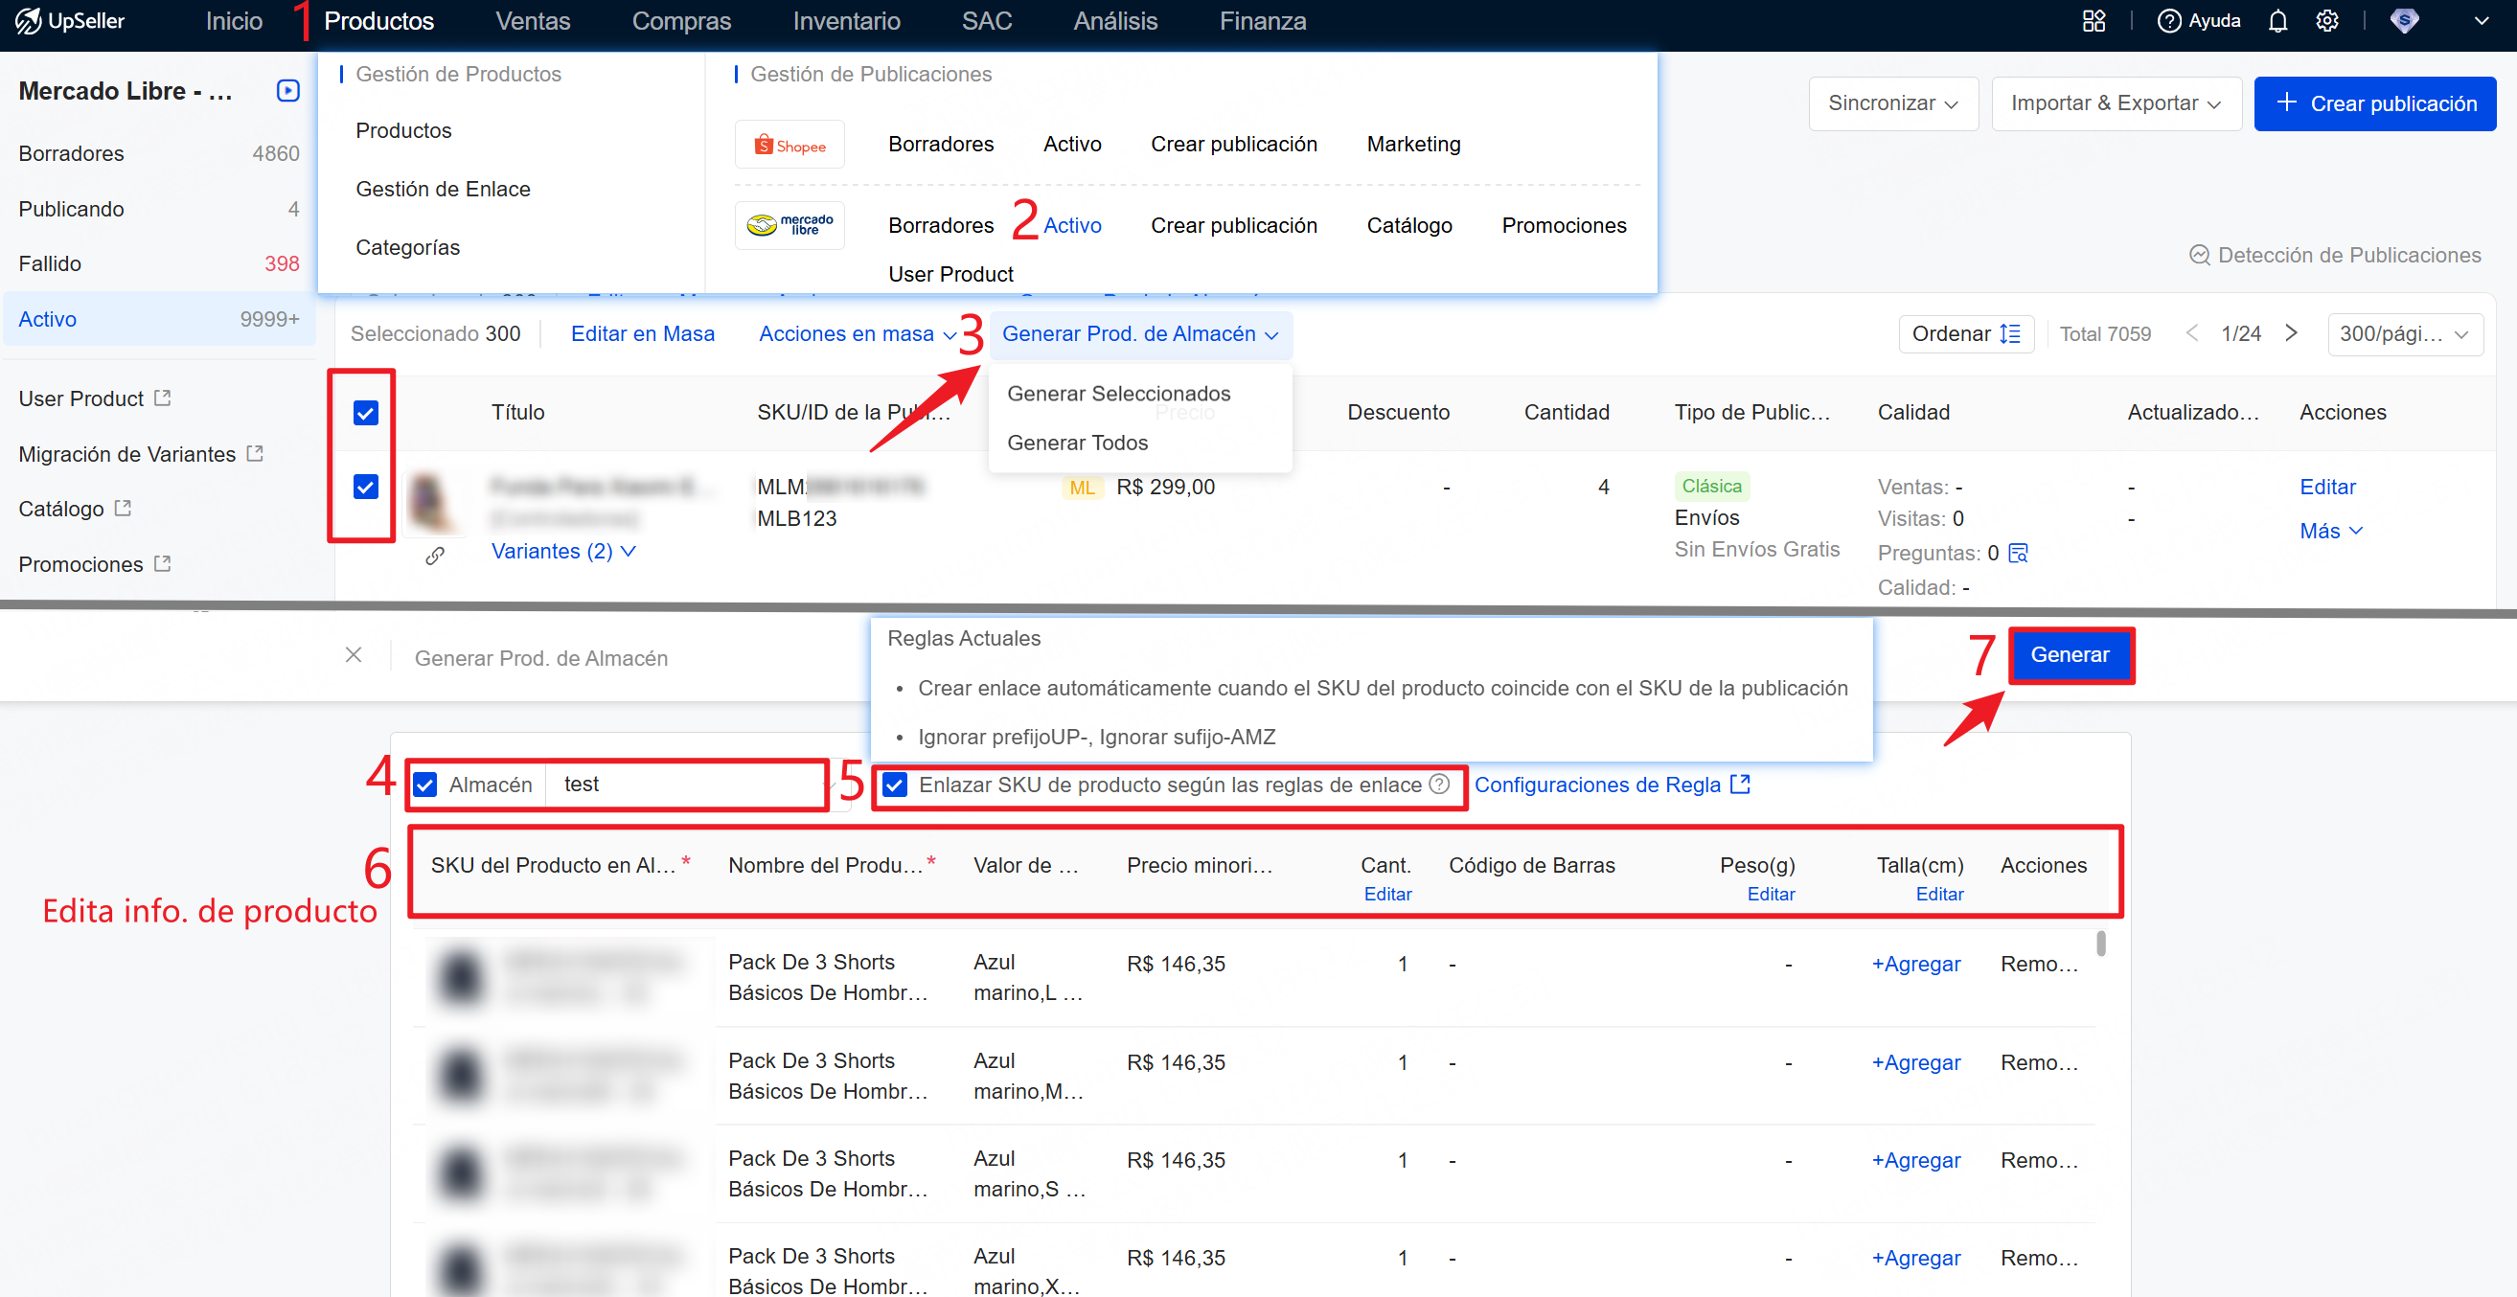2517x1297 pixels.
Task: Choose Generar Todos option
Action: 1078,442
